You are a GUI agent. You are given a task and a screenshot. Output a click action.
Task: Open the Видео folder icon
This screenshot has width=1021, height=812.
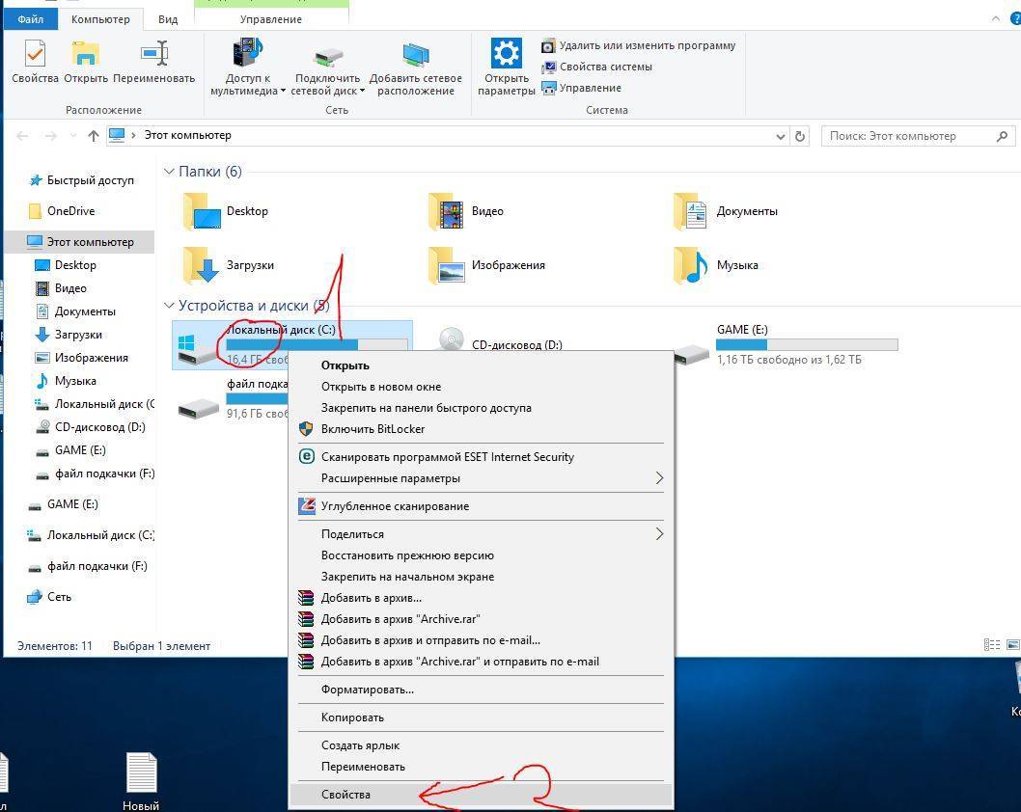click(x=446, y=211)
